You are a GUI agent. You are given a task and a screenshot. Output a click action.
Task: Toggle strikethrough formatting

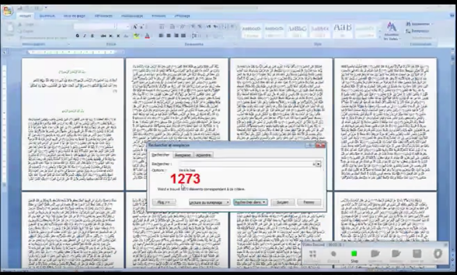tap(103, 36)
